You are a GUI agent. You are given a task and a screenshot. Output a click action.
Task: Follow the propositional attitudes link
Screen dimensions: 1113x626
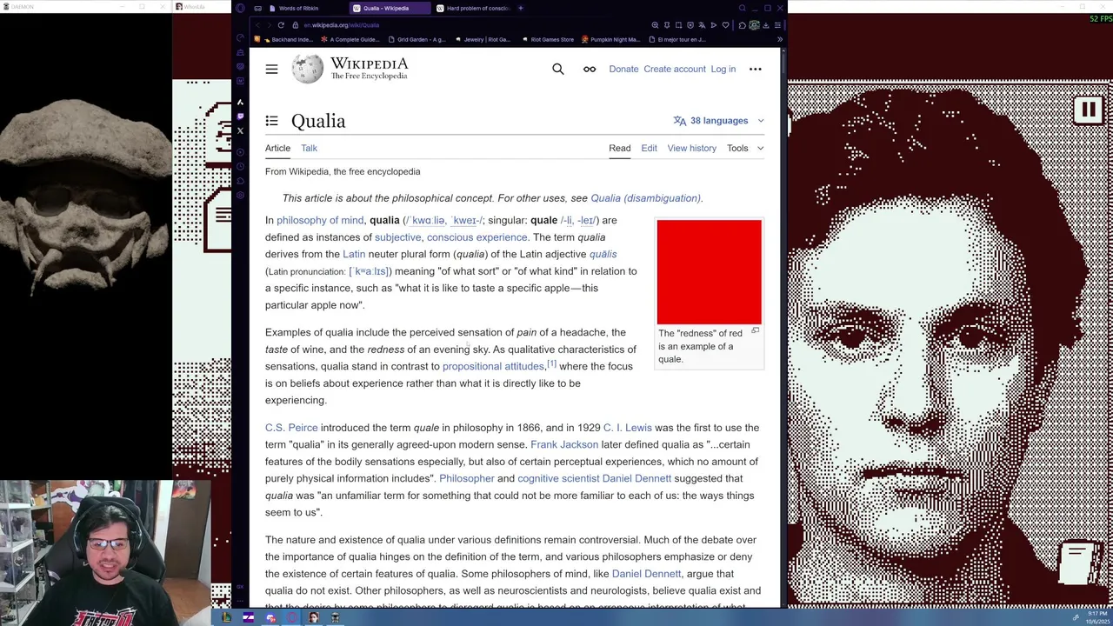pos(493,366)
